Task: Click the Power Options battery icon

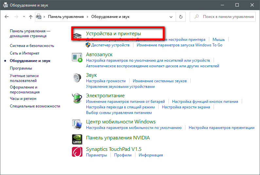Action: click(x=77, y=98)
